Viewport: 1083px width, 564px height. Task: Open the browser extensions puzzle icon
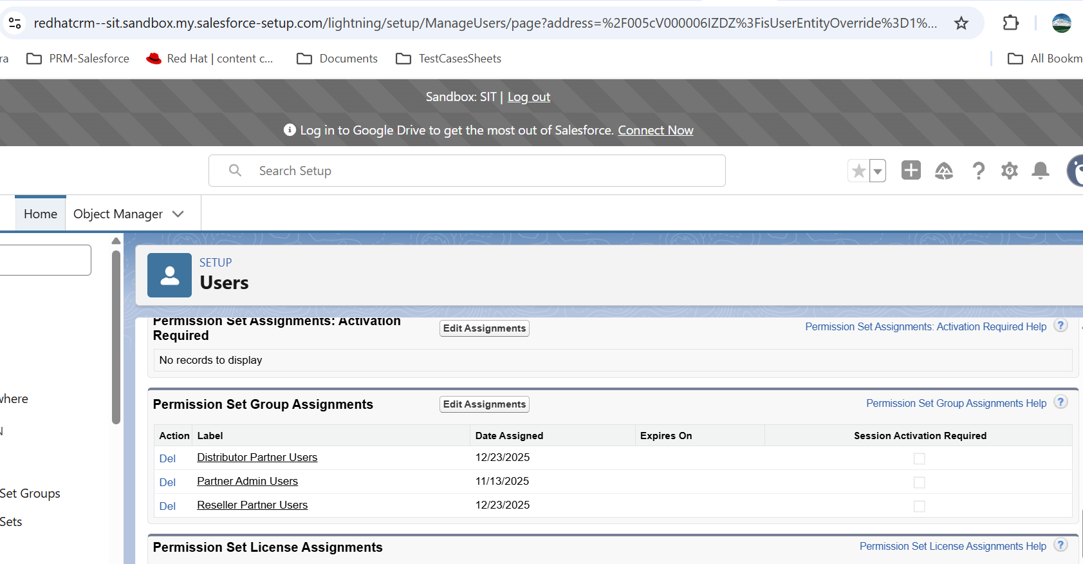(1010, 23)
